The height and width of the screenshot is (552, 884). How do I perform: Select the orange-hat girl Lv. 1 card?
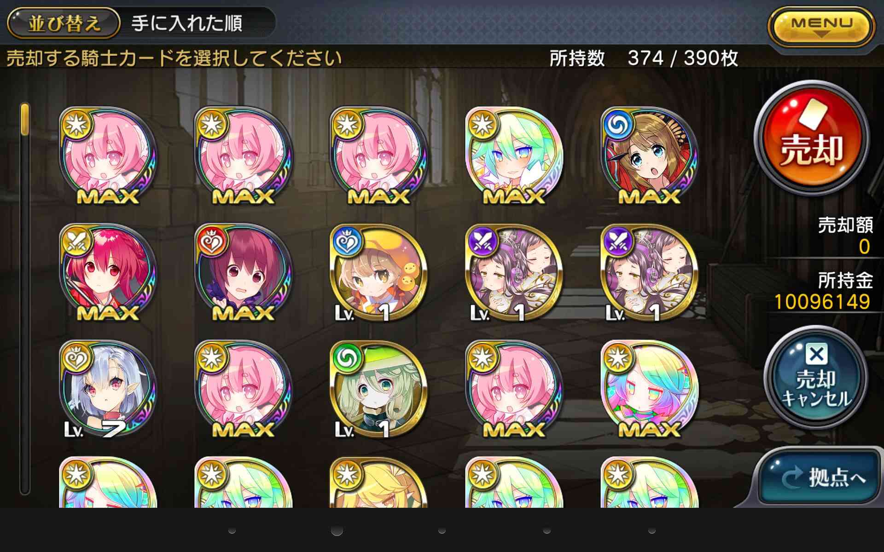pos(378,273)
